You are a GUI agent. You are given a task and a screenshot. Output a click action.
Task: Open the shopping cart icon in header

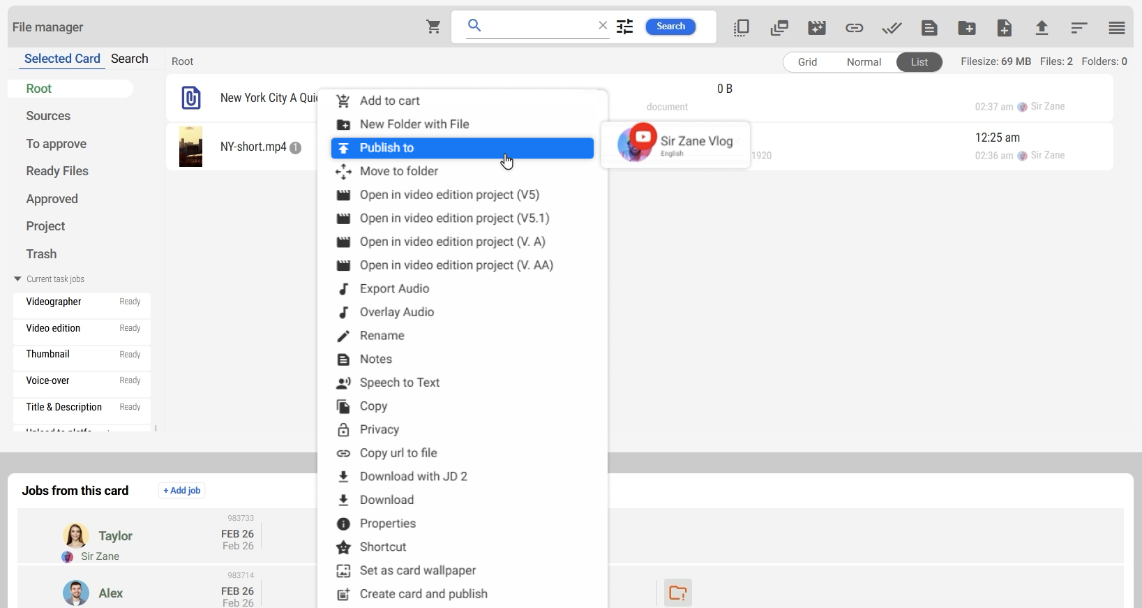click(433, 27)
